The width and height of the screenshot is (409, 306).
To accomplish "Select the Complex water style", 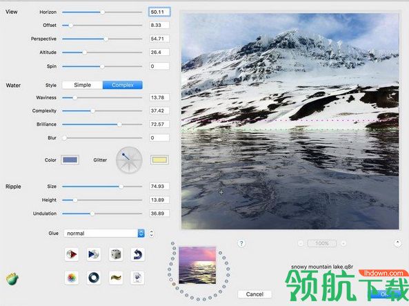I will point(123,85).
